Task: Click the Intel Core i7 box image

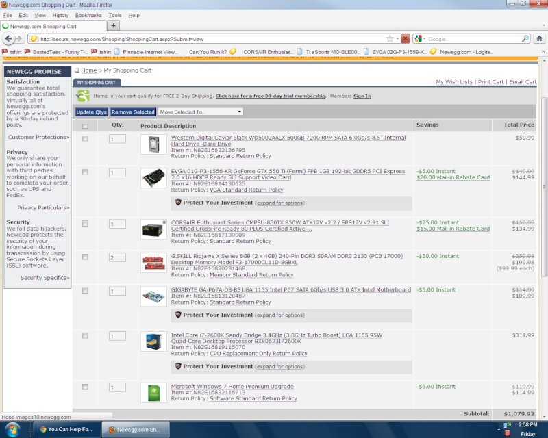Action: point(153,342)
